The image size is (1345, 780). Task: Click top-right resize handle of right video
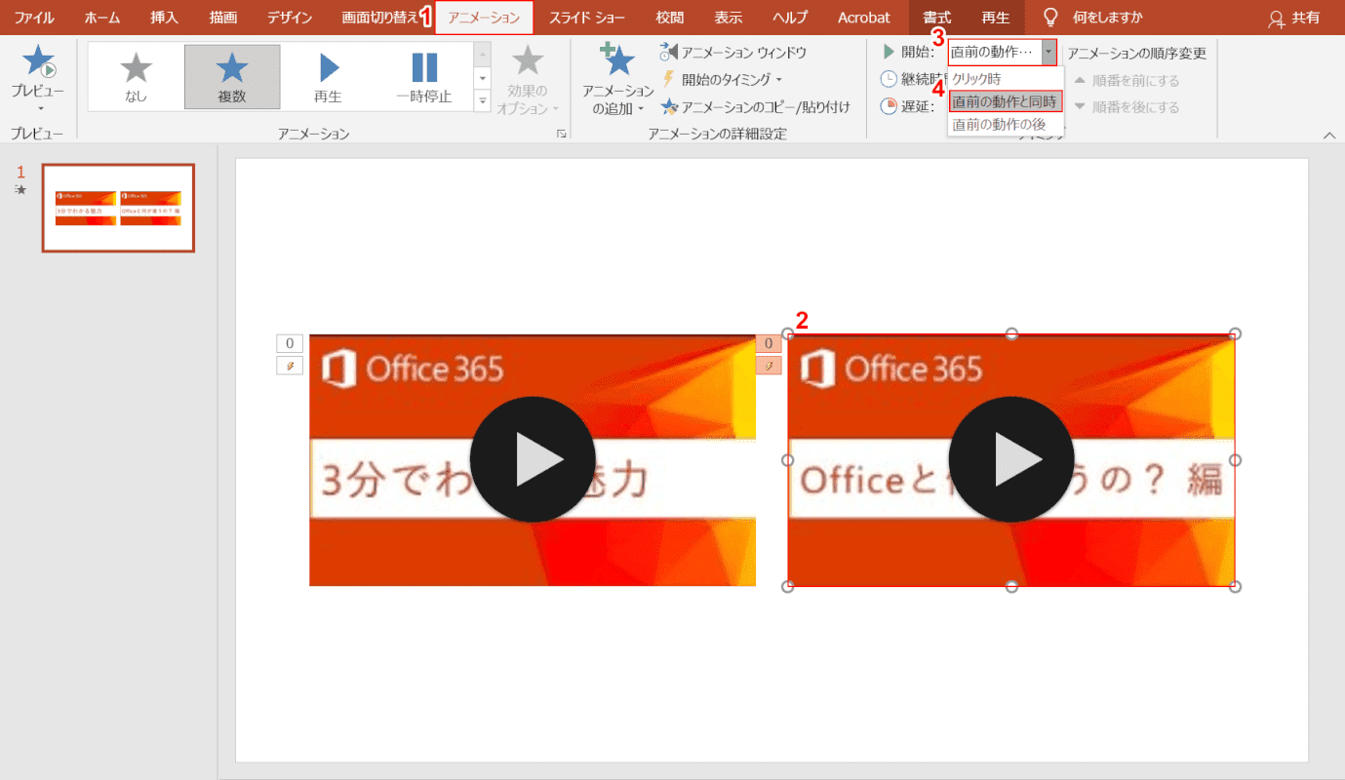pos(1236,333)
